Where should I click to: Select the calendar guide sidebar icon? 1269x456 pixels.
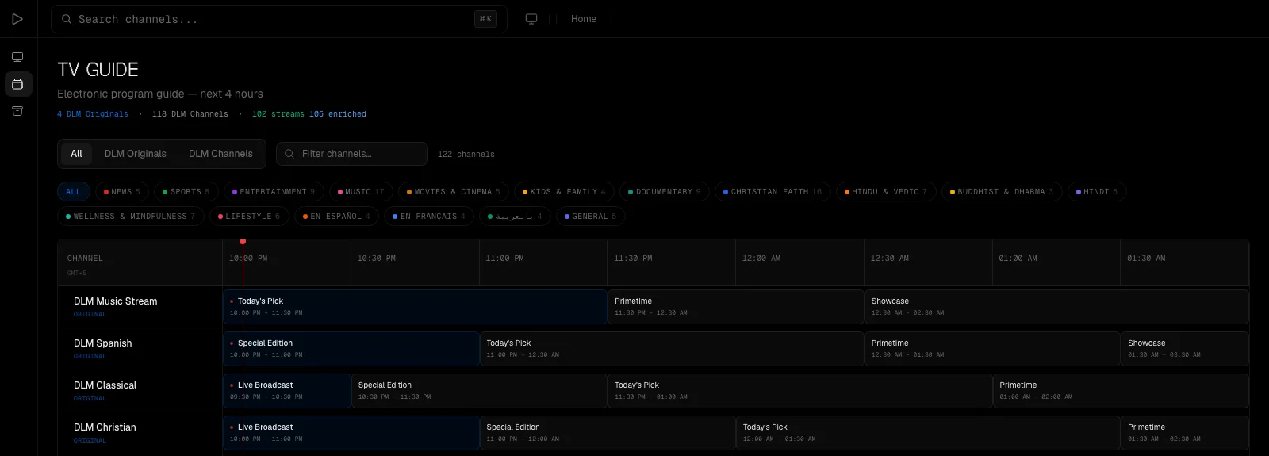point(17,84)
